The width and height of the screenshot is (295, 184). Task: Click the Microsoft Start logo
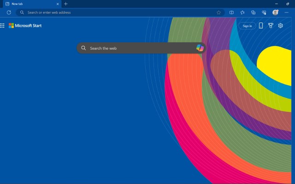[25, 26]
